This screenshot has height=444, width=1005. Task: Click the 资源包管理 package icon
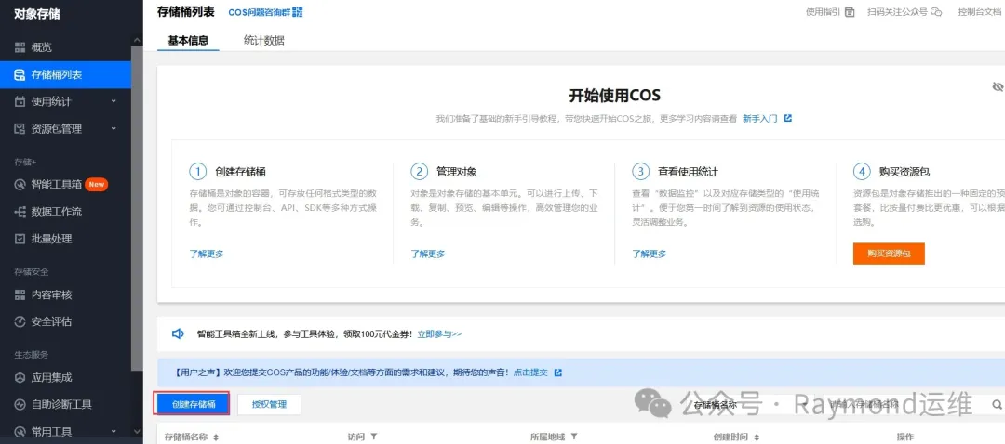[20, 128]
